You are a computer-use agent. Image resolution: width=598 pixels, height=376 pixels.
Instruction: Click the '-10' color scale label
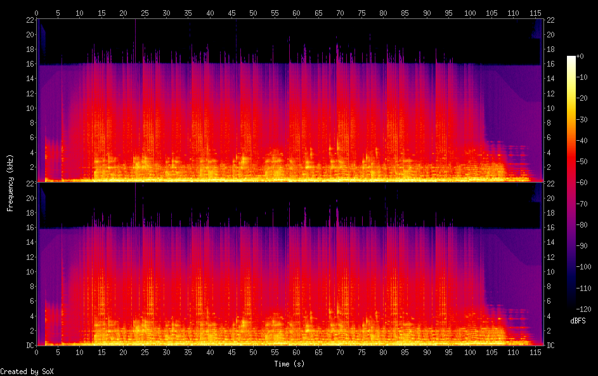582,77
